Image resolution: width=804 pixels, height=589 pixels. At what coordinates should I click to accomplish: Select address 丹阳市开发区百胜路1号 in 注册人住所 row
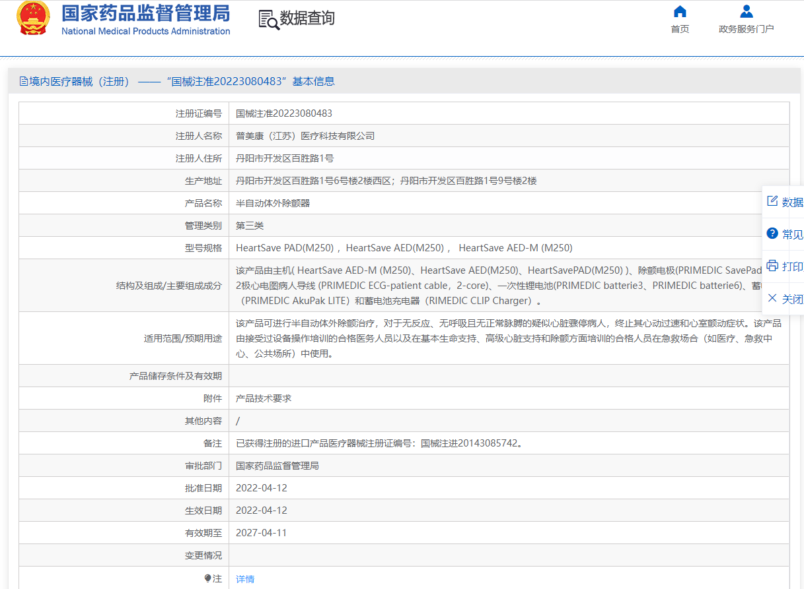(x=285, y=158)
